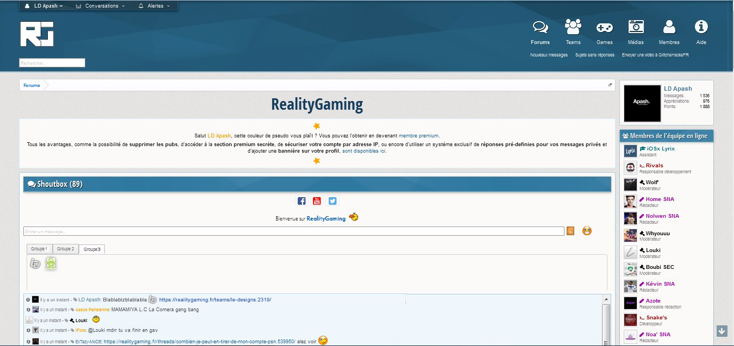The image size is (734, 346).
Task: Open Louki's avatar in the shoutbox
Action: pos(29,320)
